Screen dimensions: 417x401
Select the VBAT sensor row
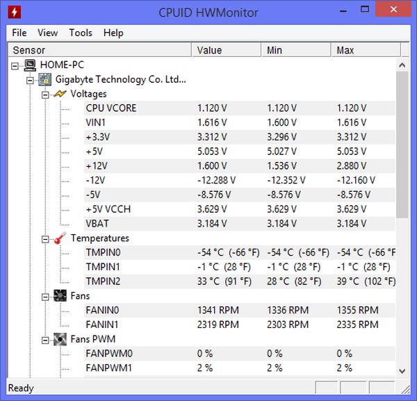pyautogui.click(x=240, y=224)
